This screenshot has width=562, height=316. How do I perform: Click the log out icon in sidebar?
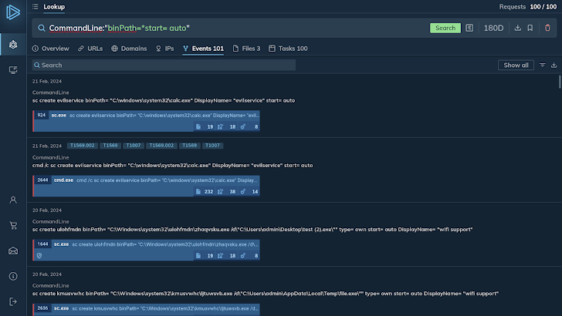[13, 301]
